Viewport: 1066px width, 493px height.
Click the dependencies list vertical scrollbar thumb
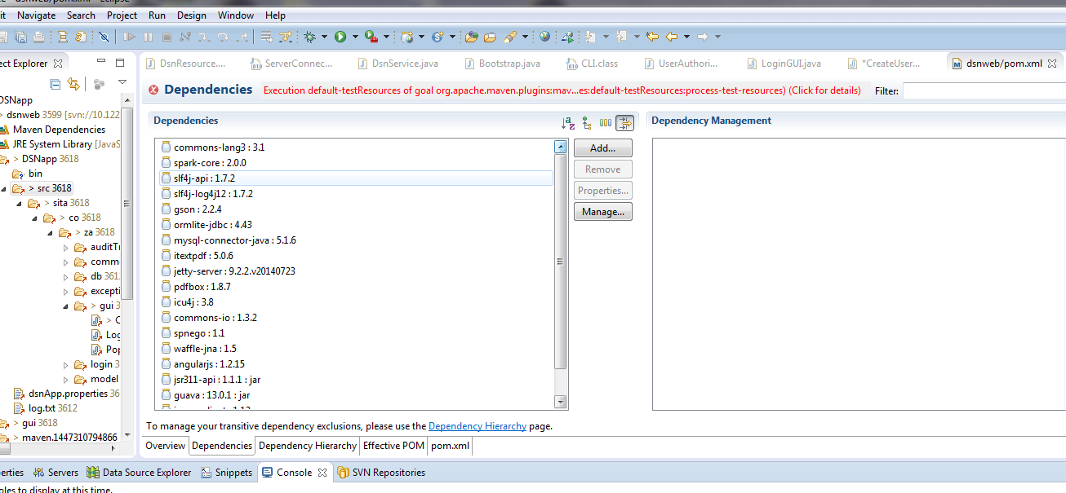point(560,261)
